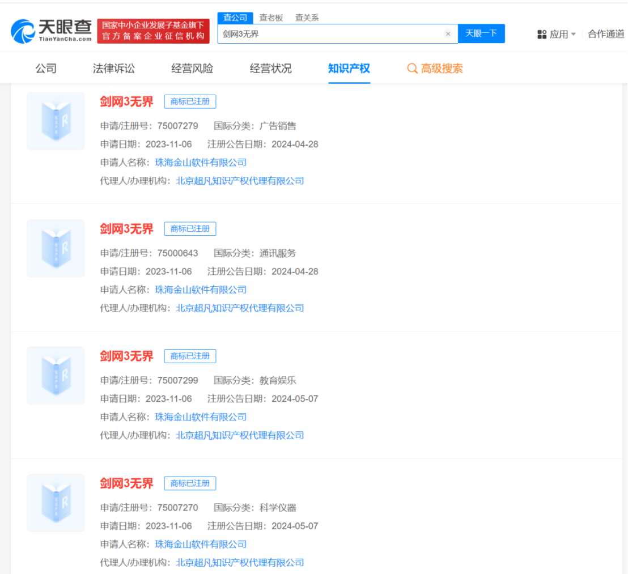The height and width of the screenshot is (574, 628).
Task: Click 商标已注册 tag in 通讯服务 entry
Action: pyautogui.click(x=190, y=229)
